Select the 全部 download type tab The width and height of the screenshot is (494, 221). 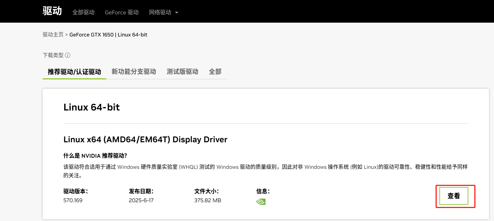click(215, 72)
